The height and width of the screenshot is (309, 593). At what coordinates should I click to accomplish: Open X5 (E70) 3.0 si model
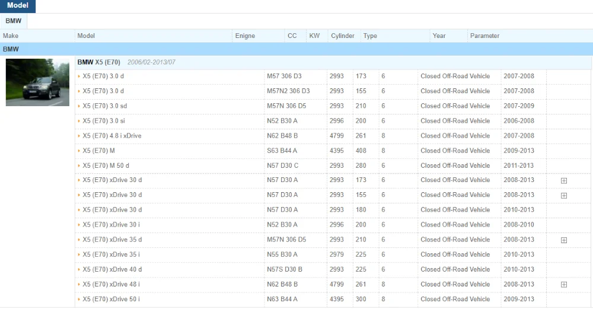click(104, 120)
